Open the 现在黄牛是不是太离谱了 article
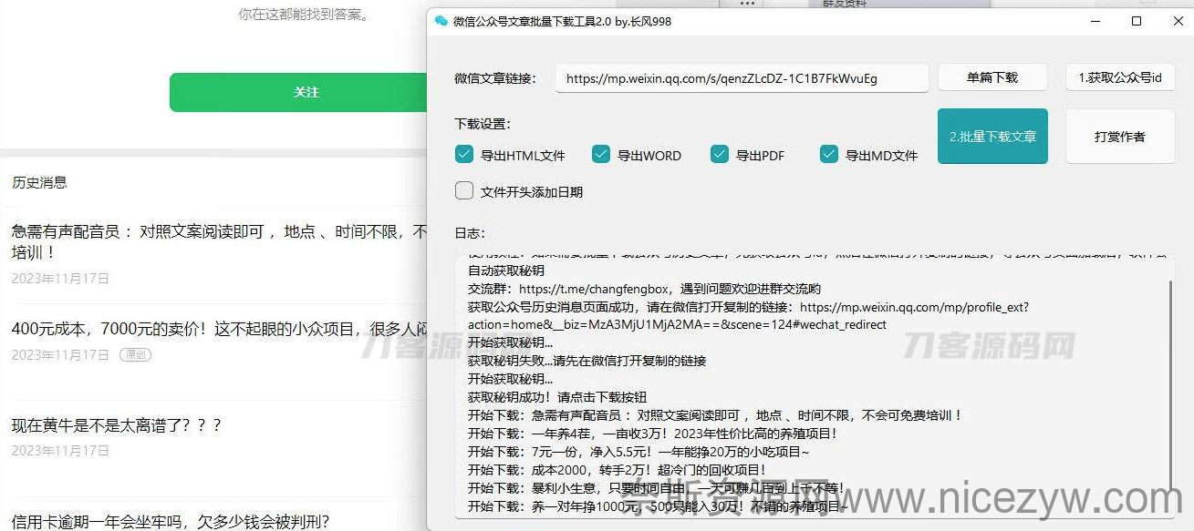The height and width of the screenshot is (531, 1194). (x=117, y=425)
